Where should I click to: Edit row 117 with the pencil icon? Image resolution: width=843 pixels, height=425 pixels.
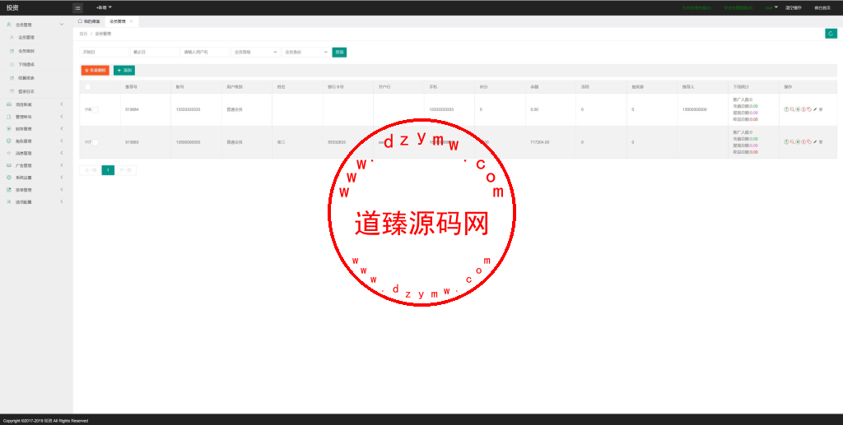point(815,141)
